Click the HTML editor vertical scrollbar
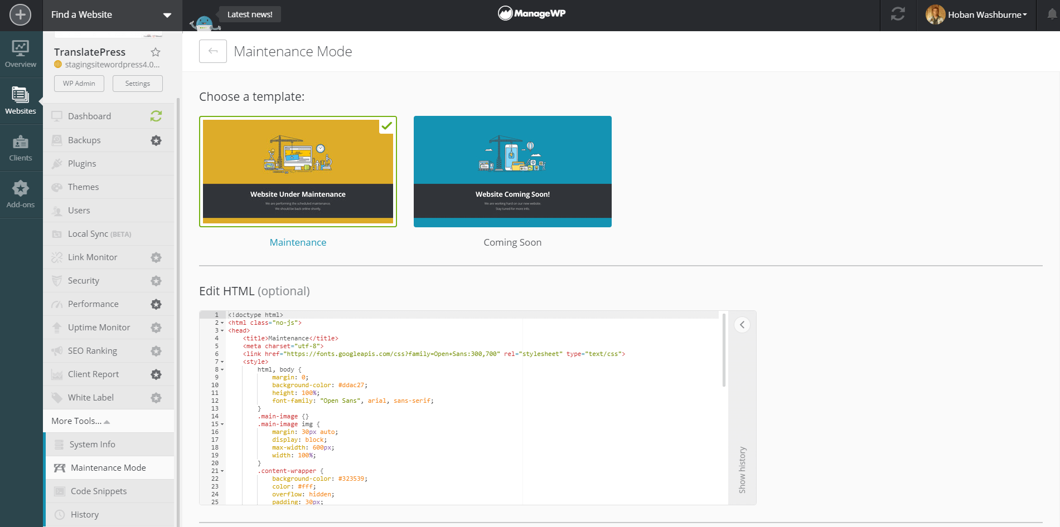The width and height of the screenshot is (1060, 527). coord(724,351)
